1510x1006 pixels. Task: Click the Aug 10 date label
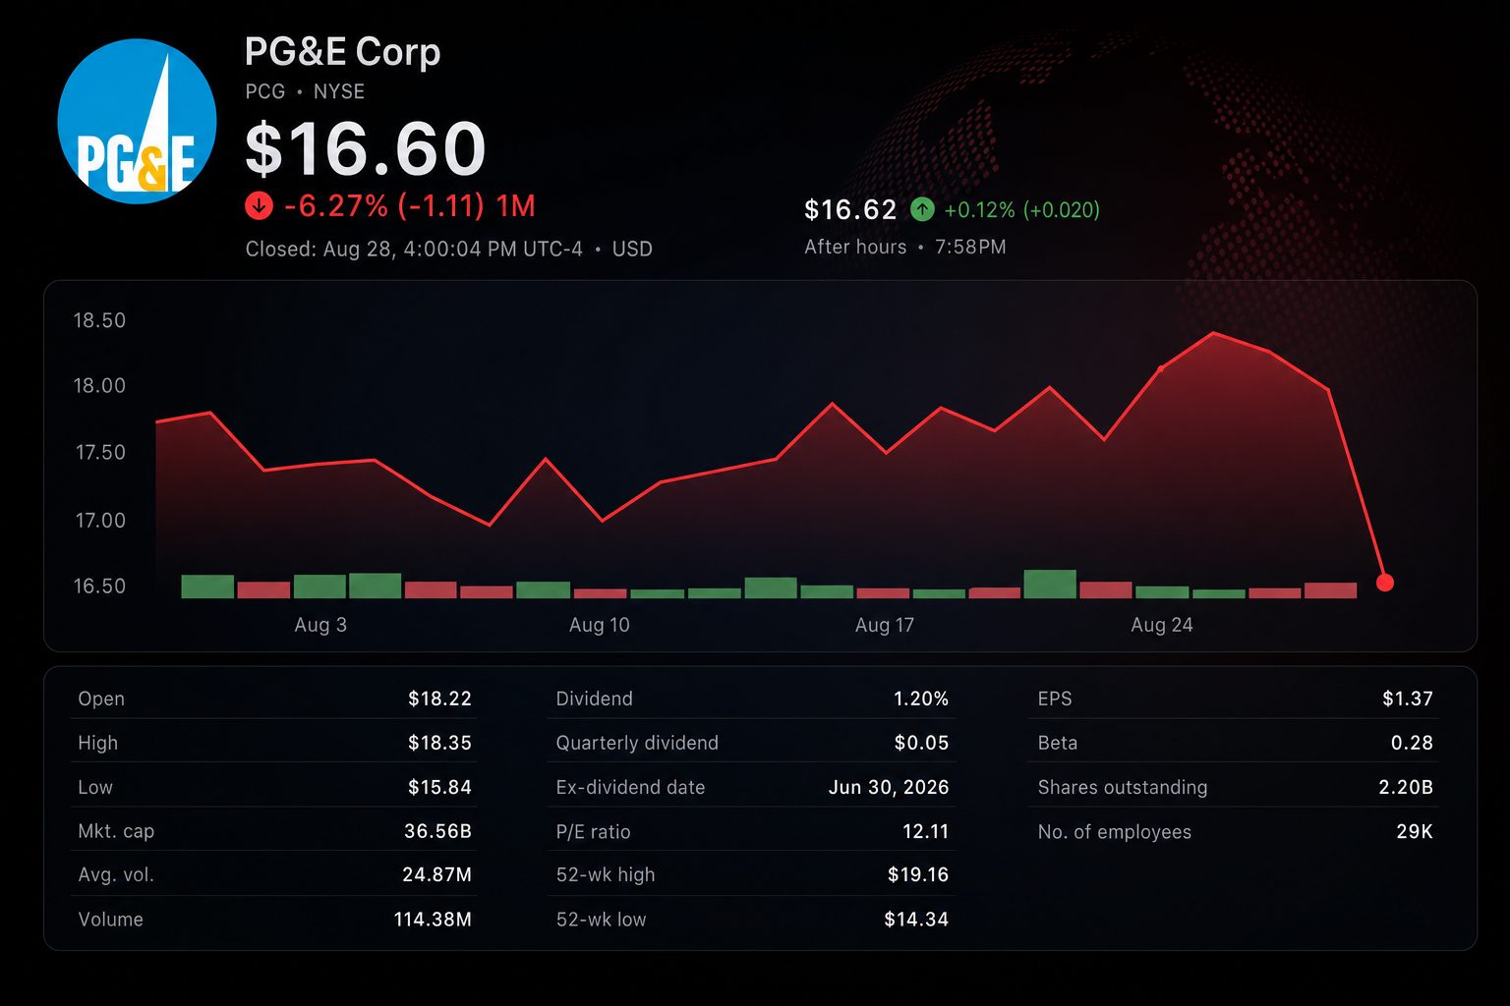600,625
